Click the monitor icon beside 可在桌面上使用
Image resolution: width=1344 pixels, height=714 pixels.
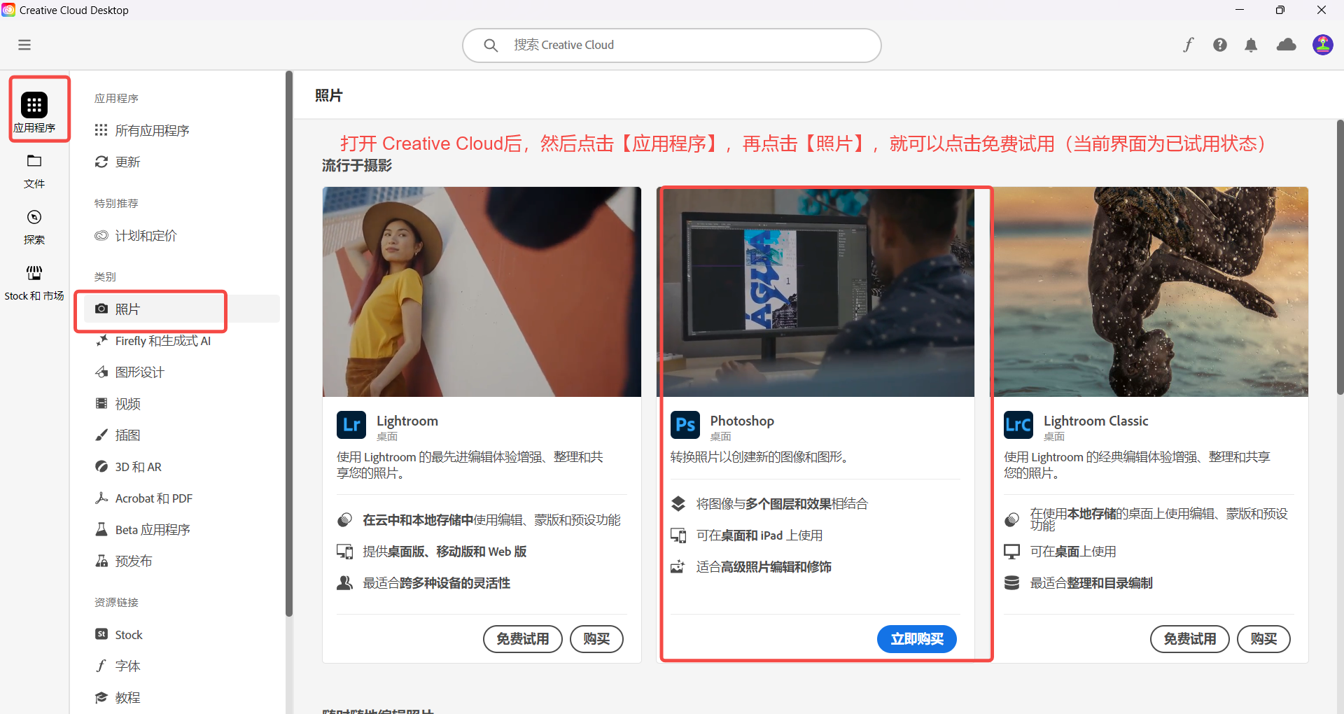[x=1011, y=552]
